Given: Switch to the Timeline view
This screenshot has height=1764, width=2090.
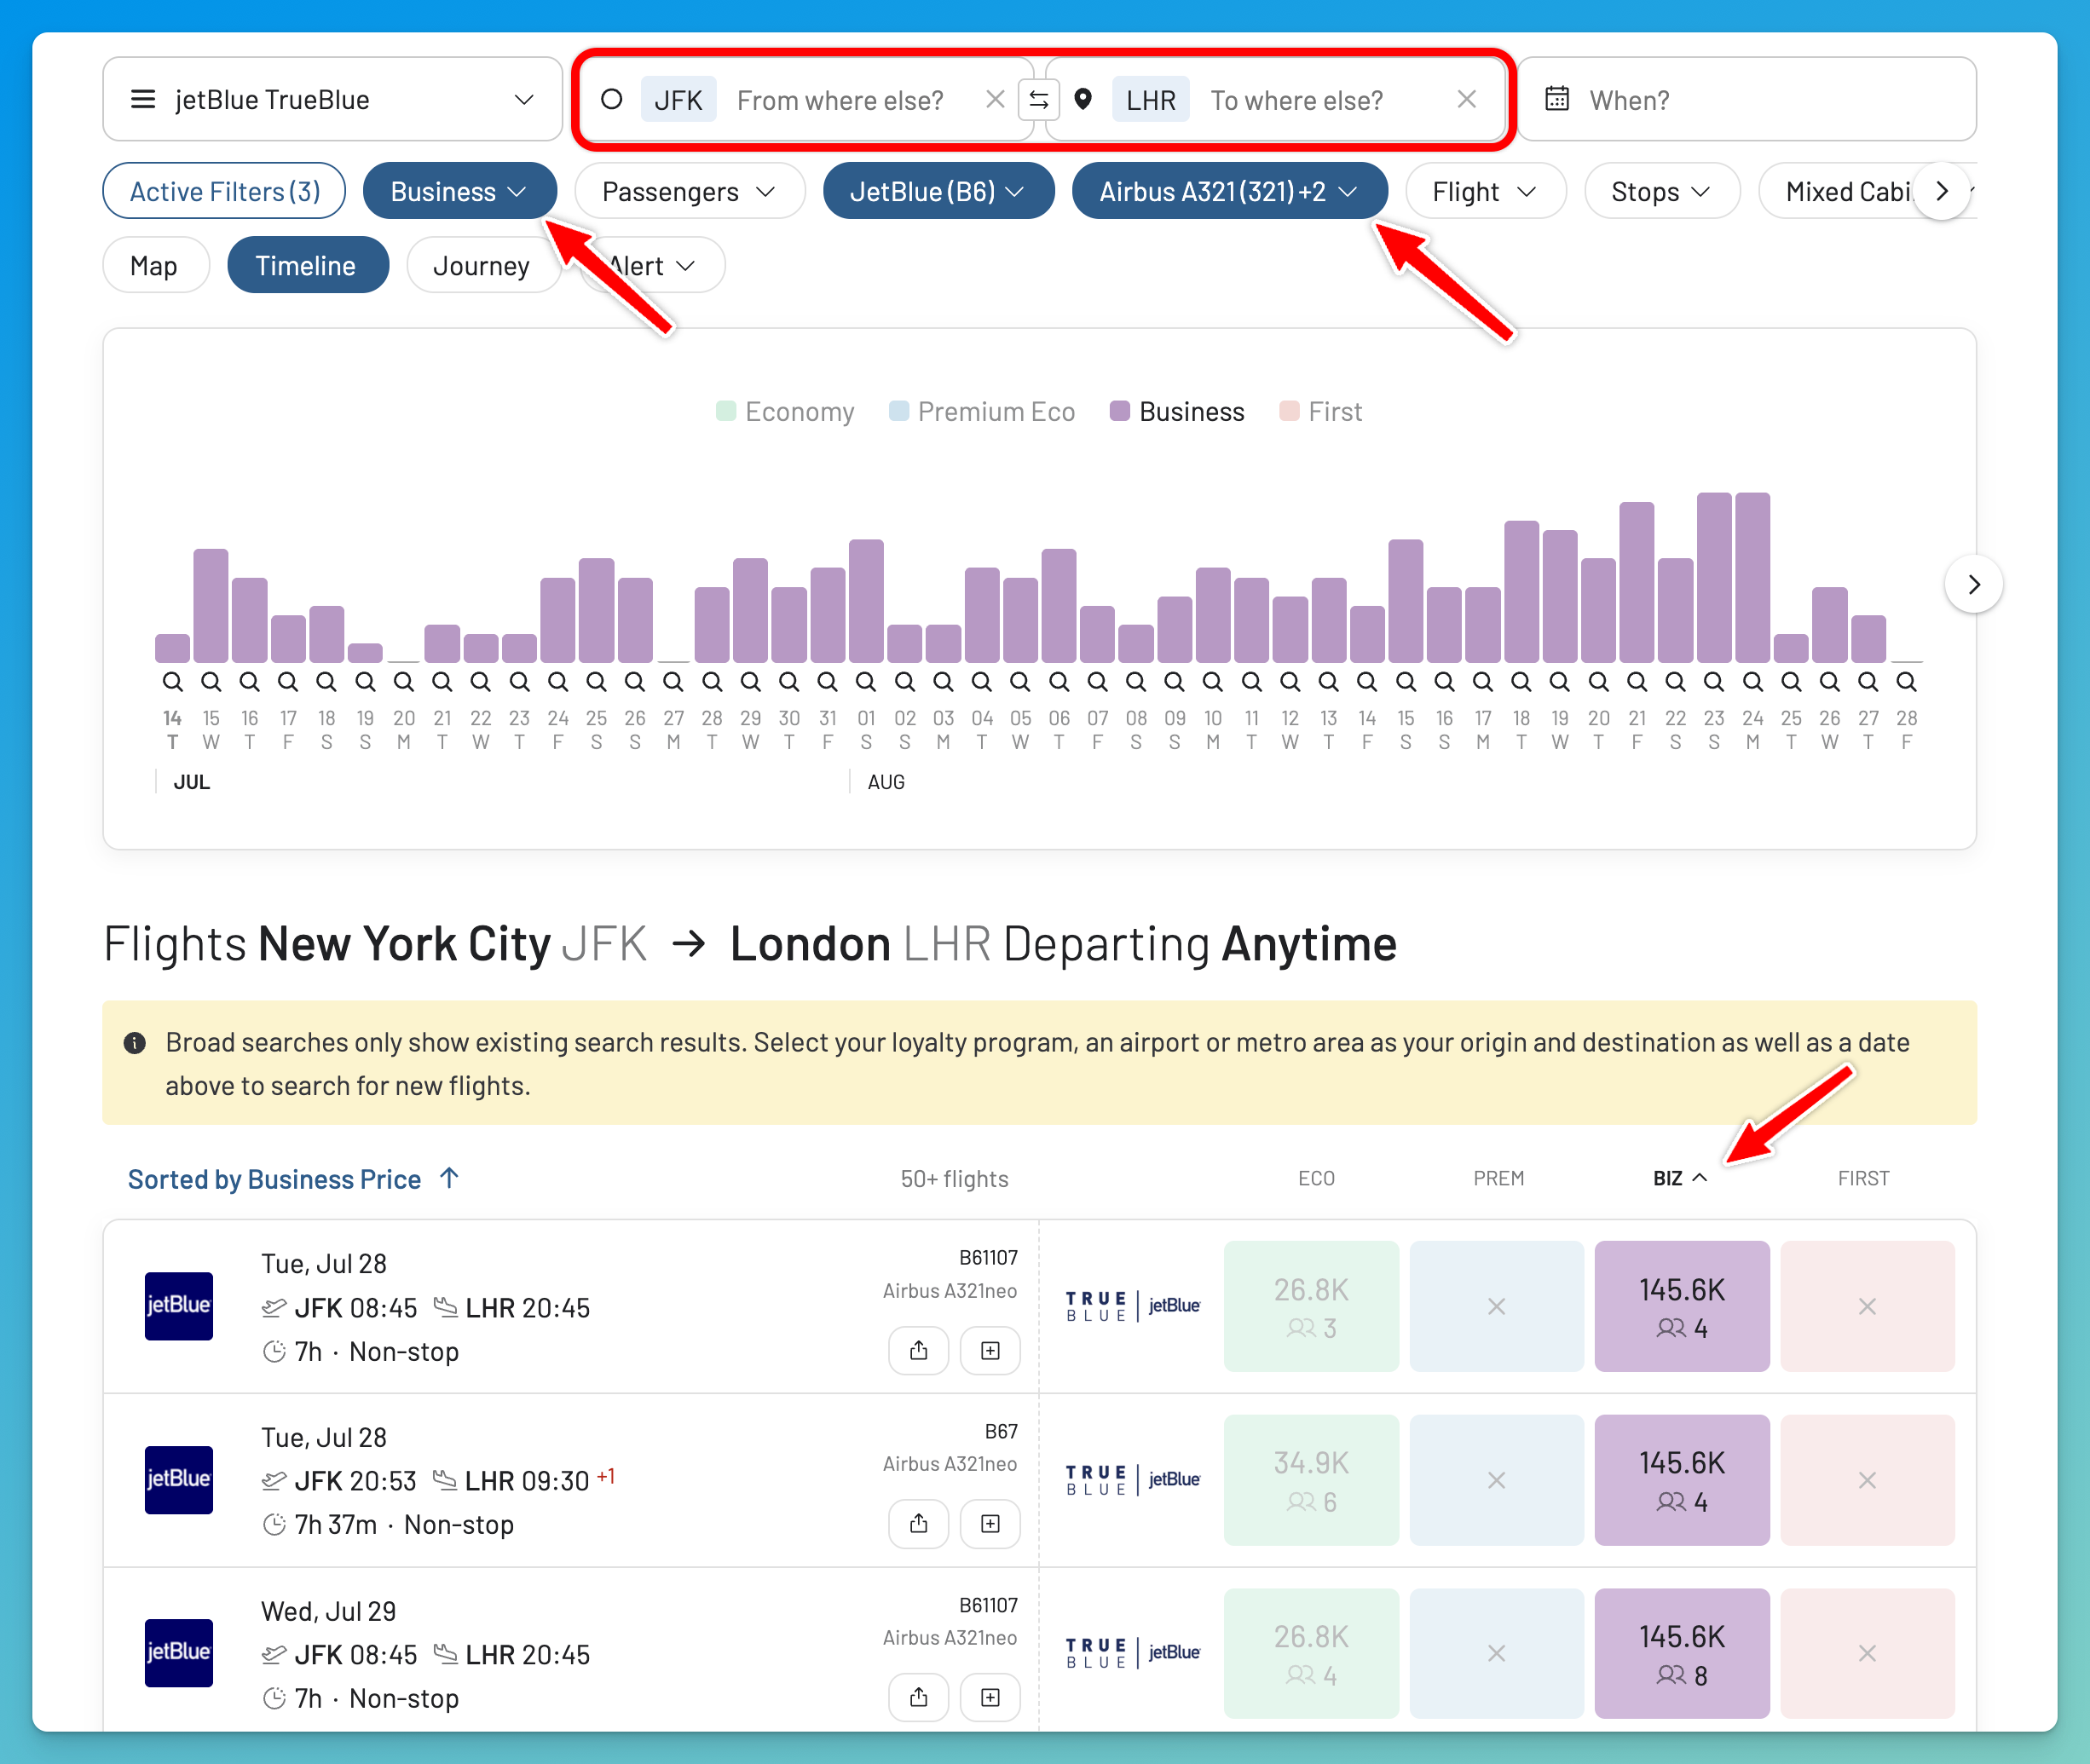Looking at the screenshot, I should point(306,266).
